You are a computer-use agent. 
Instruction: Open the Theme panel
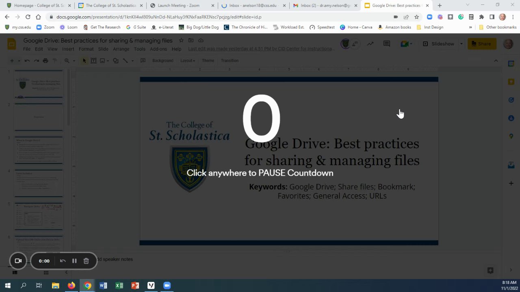208,60
